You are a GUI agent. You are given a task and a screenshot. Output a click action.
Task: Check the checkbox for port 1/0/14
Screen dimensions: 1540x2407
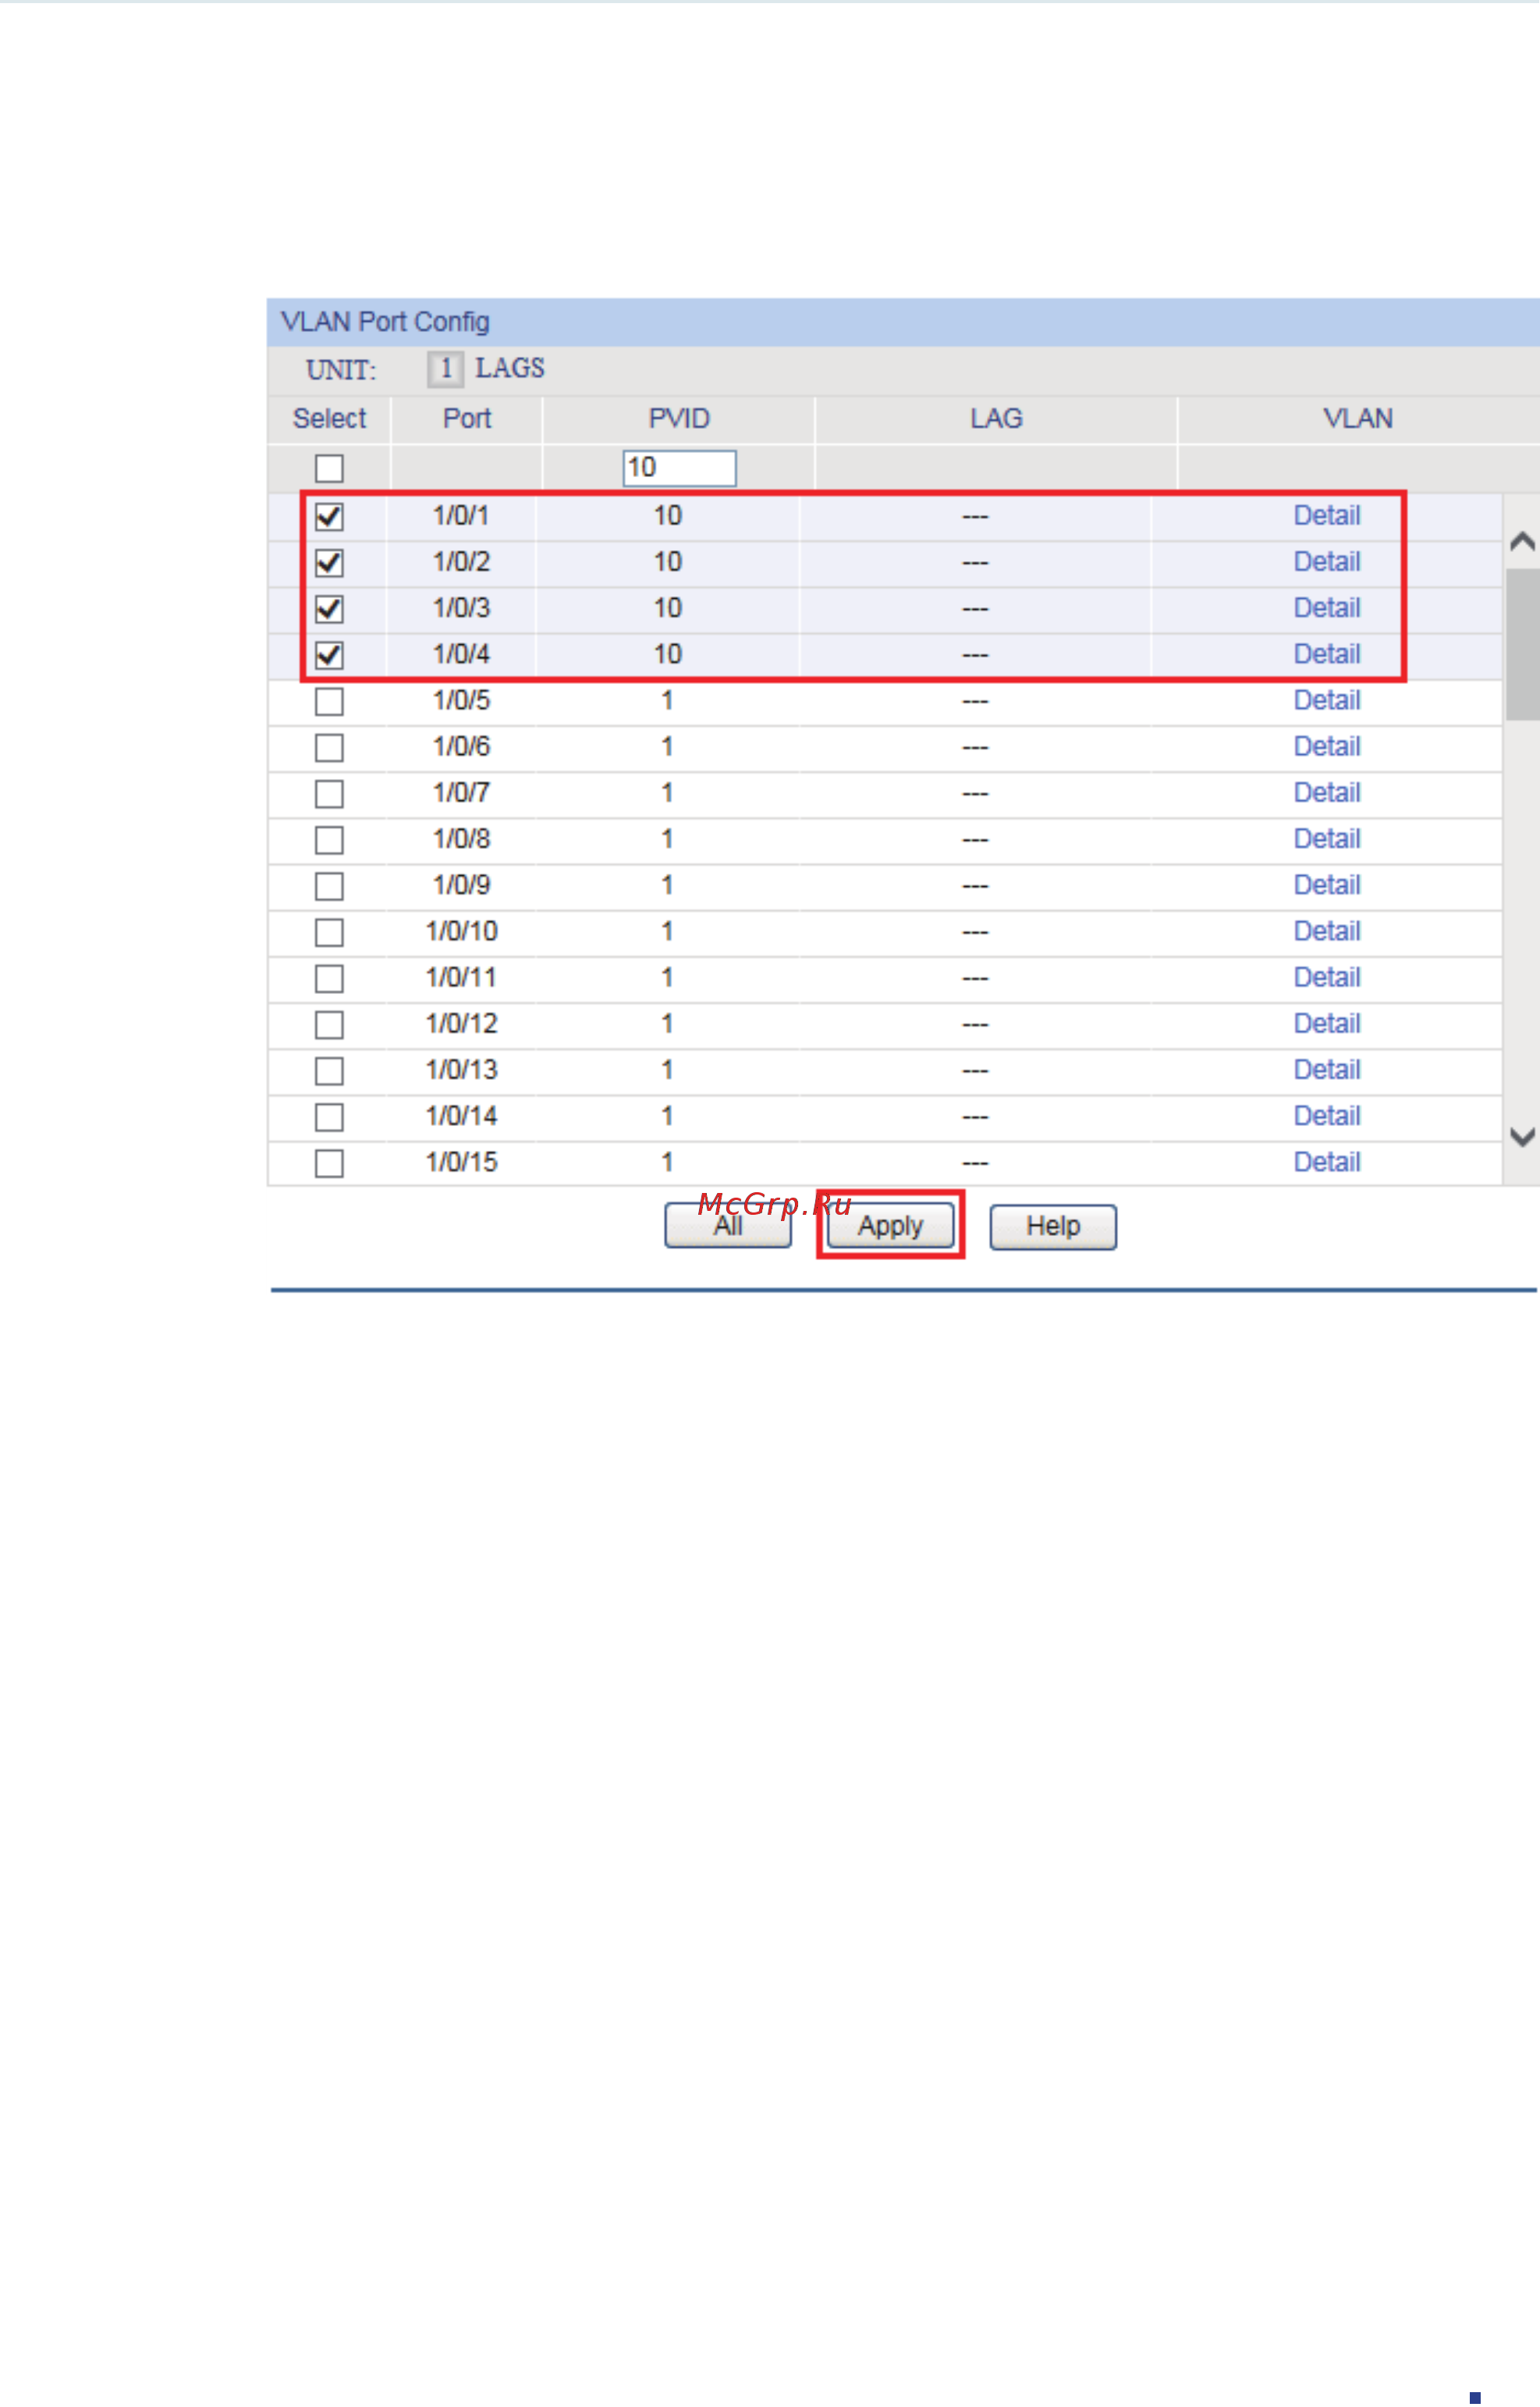[329, 1117]
